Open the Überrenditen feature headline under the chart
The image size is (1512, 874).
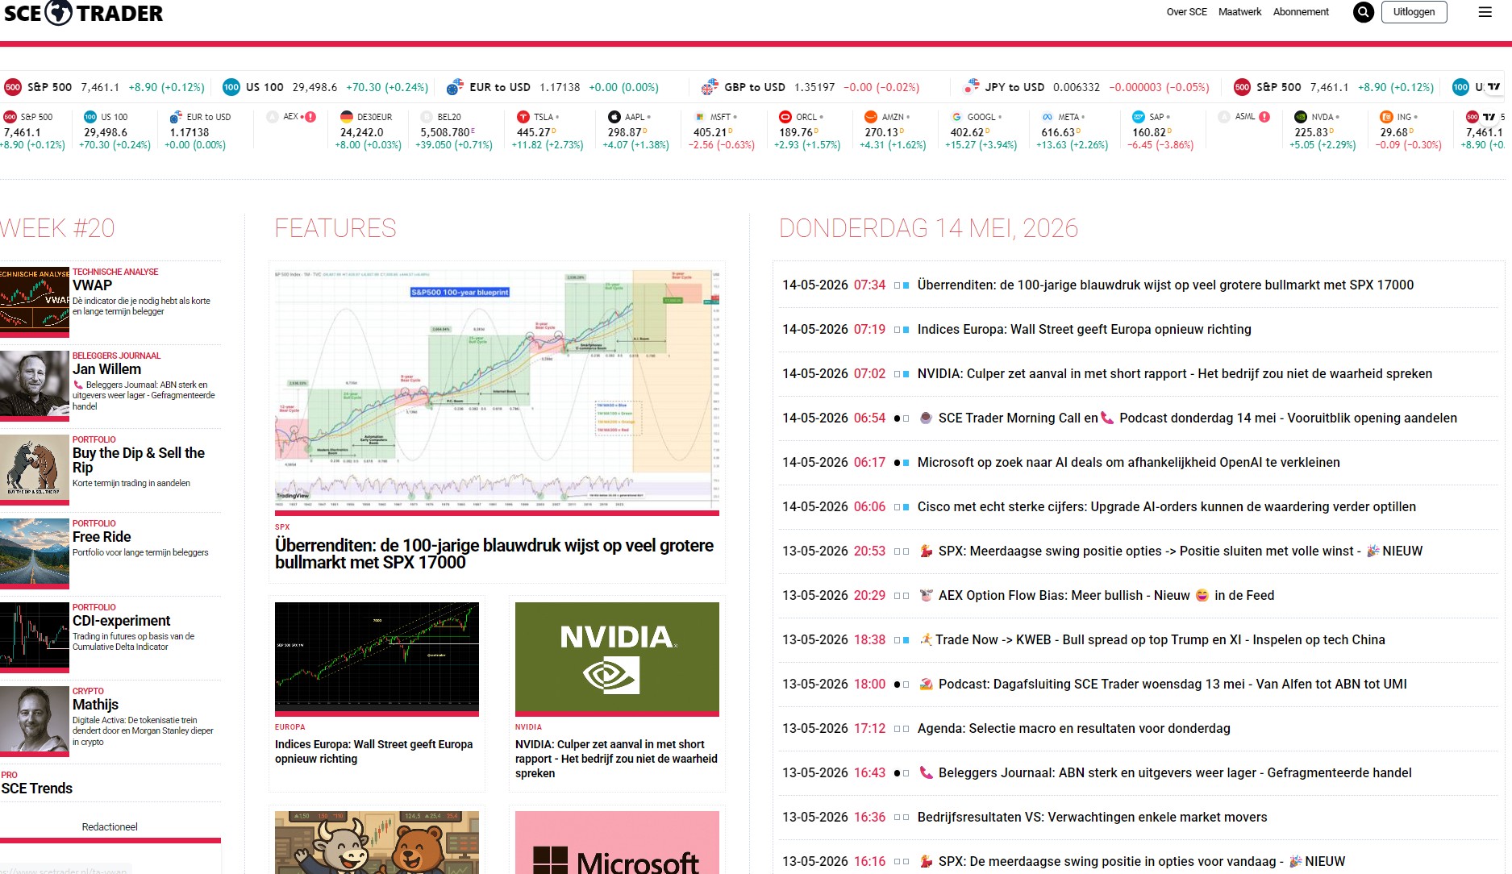click(494, 554)
